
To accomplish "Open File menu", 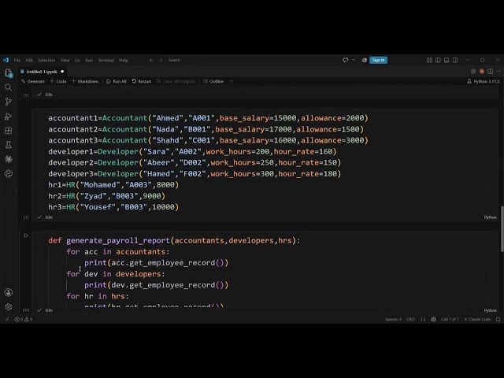I will point(17,60).
